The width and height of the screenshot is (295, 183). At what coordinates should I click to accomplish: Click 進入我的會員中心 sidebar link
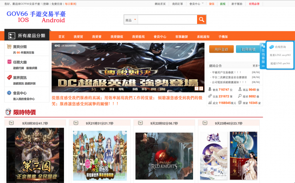[24, 99]
